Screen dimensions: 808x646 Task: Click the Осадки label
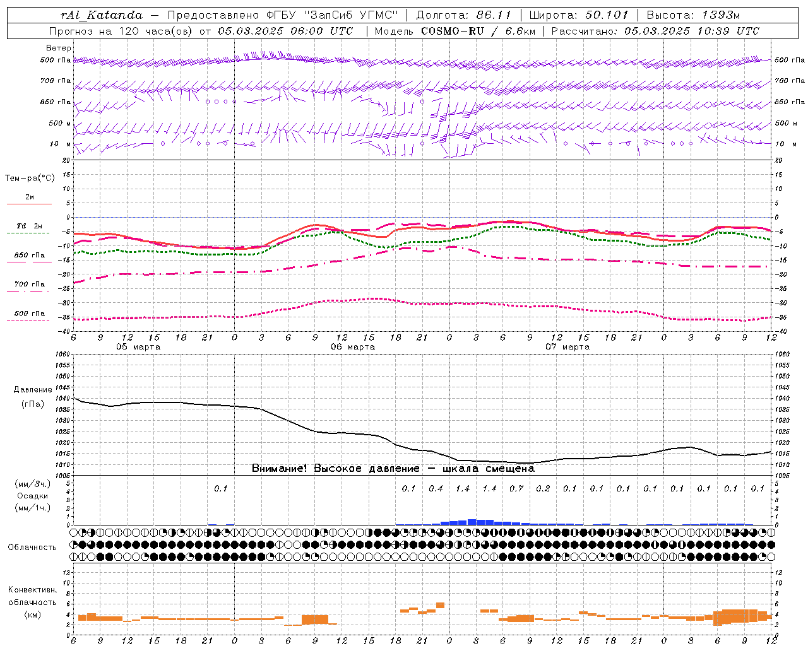tap(33, 496)
